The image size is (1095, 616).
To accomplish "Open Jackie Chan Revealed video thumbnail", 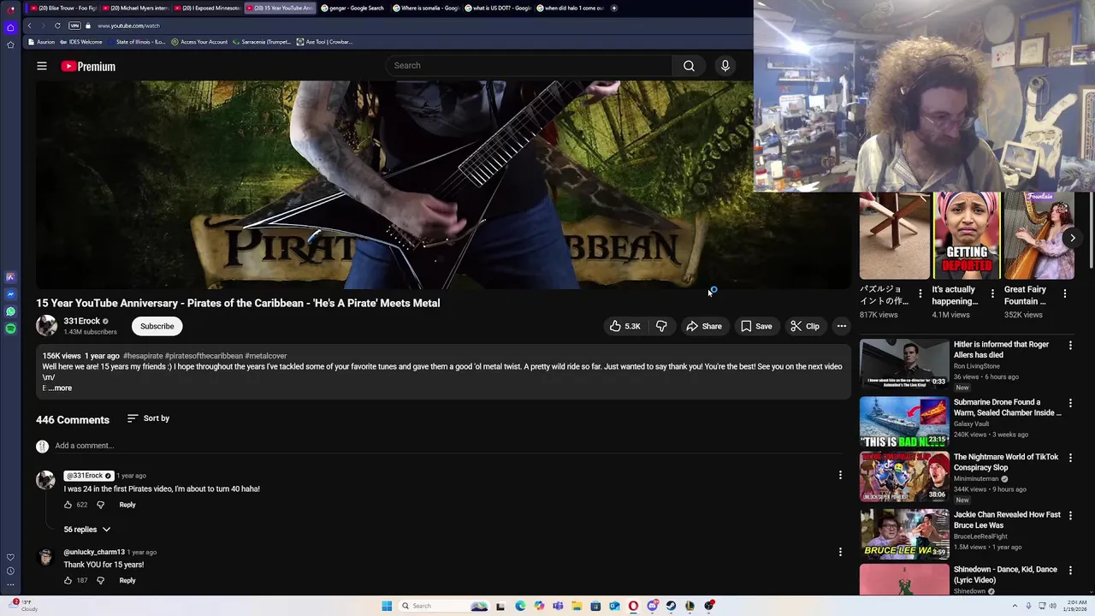I will (904, 534).
